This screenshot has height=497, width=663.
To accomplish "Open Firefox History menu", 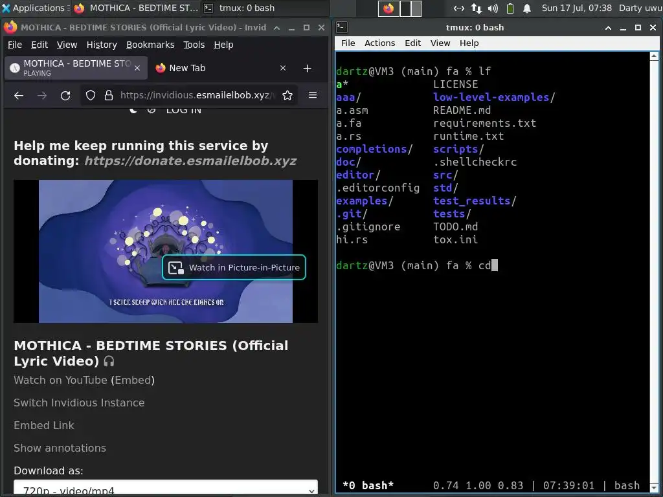I will tap(102, 45).
